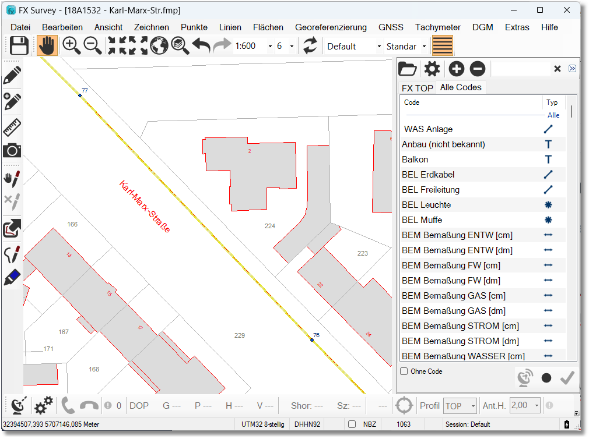Open the camera photo tool
The height and width of the screenshot is (439, 589).
[12, 150]
